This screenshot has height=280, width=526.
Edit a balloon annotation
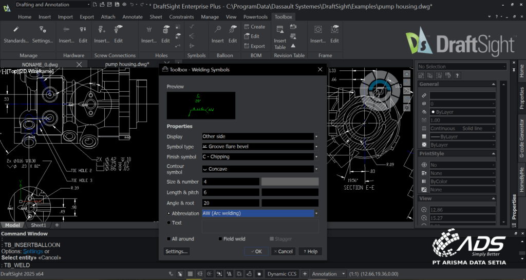(233, 34)
